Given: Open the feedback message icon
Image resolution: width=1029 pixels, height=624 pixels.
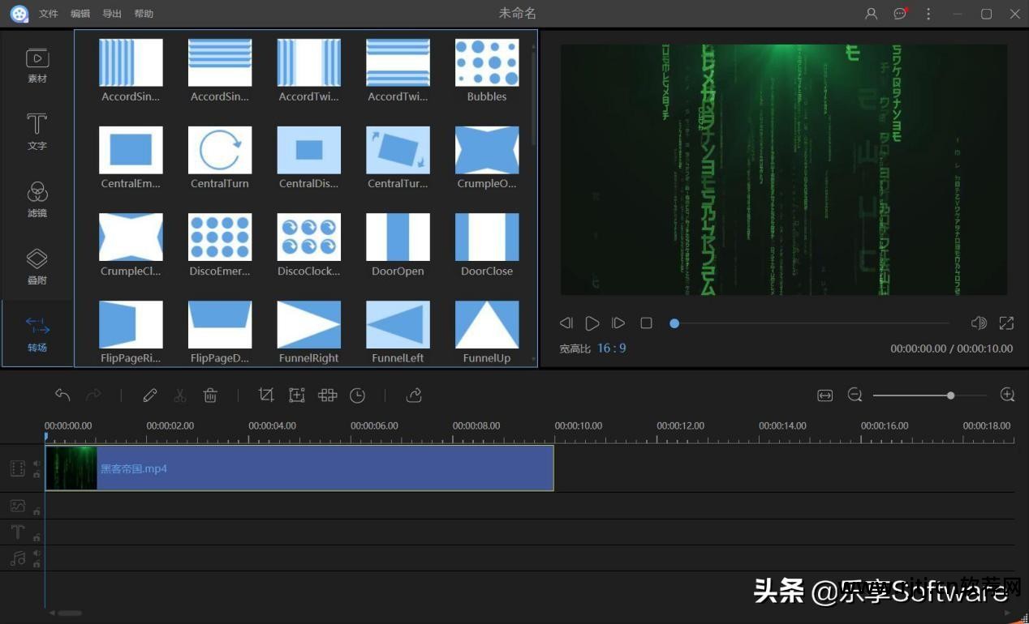Looking at the screenshot, I should (x=900, y=14).
